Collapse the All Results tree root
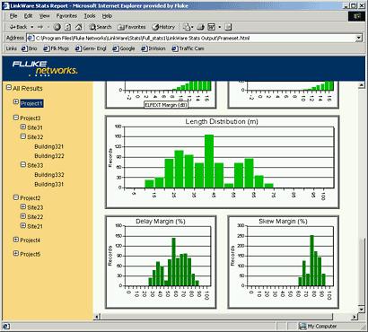 coord(9,88)
